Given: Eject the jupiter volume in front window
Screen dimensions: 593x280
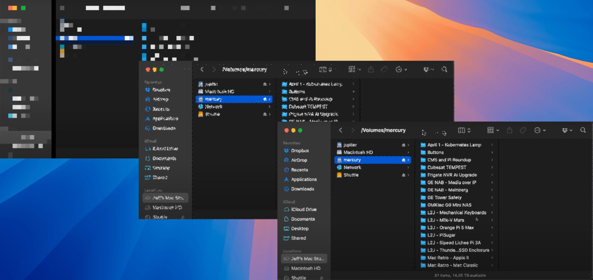Looking at the screenshot, I should tap(404, 145).
